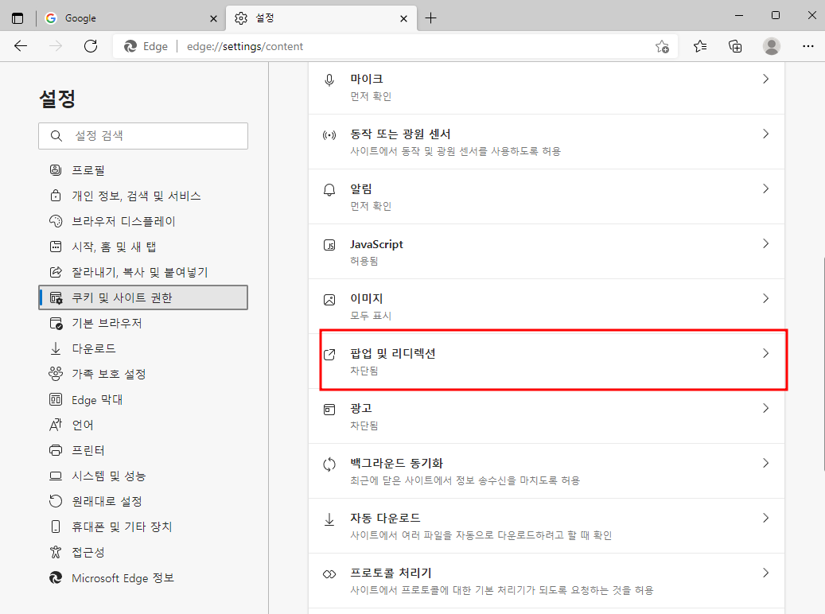This screenshot has height=614, width=825.
Task: Select the 다운로드 download icon in the sidebar
Action: (x=55, y=348)
